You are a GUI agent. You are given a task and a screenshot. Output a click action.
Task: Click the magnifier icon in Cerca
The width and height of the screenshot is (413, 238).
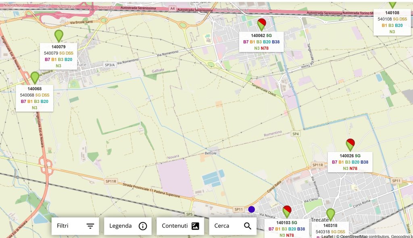[x=248, y=226]
